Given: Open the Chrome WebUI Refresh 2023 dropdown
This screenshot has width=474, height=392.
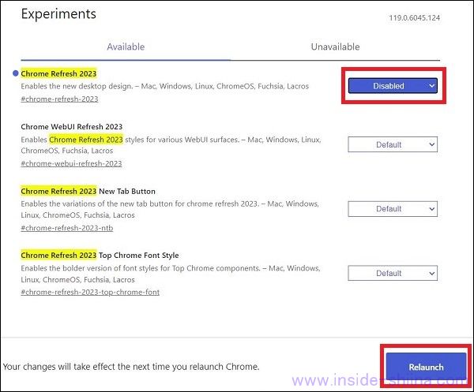Looking at the screenshot, I should click(393, 144).
